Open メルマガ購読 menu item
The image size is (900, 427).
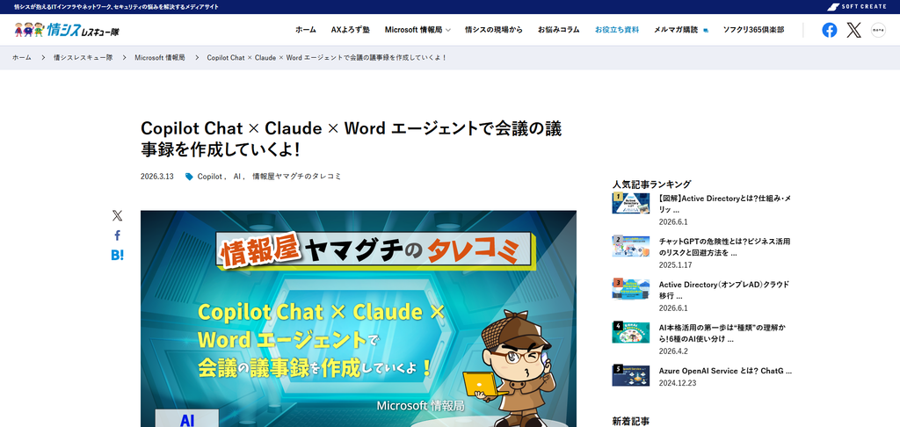click(x=676, y=30)
